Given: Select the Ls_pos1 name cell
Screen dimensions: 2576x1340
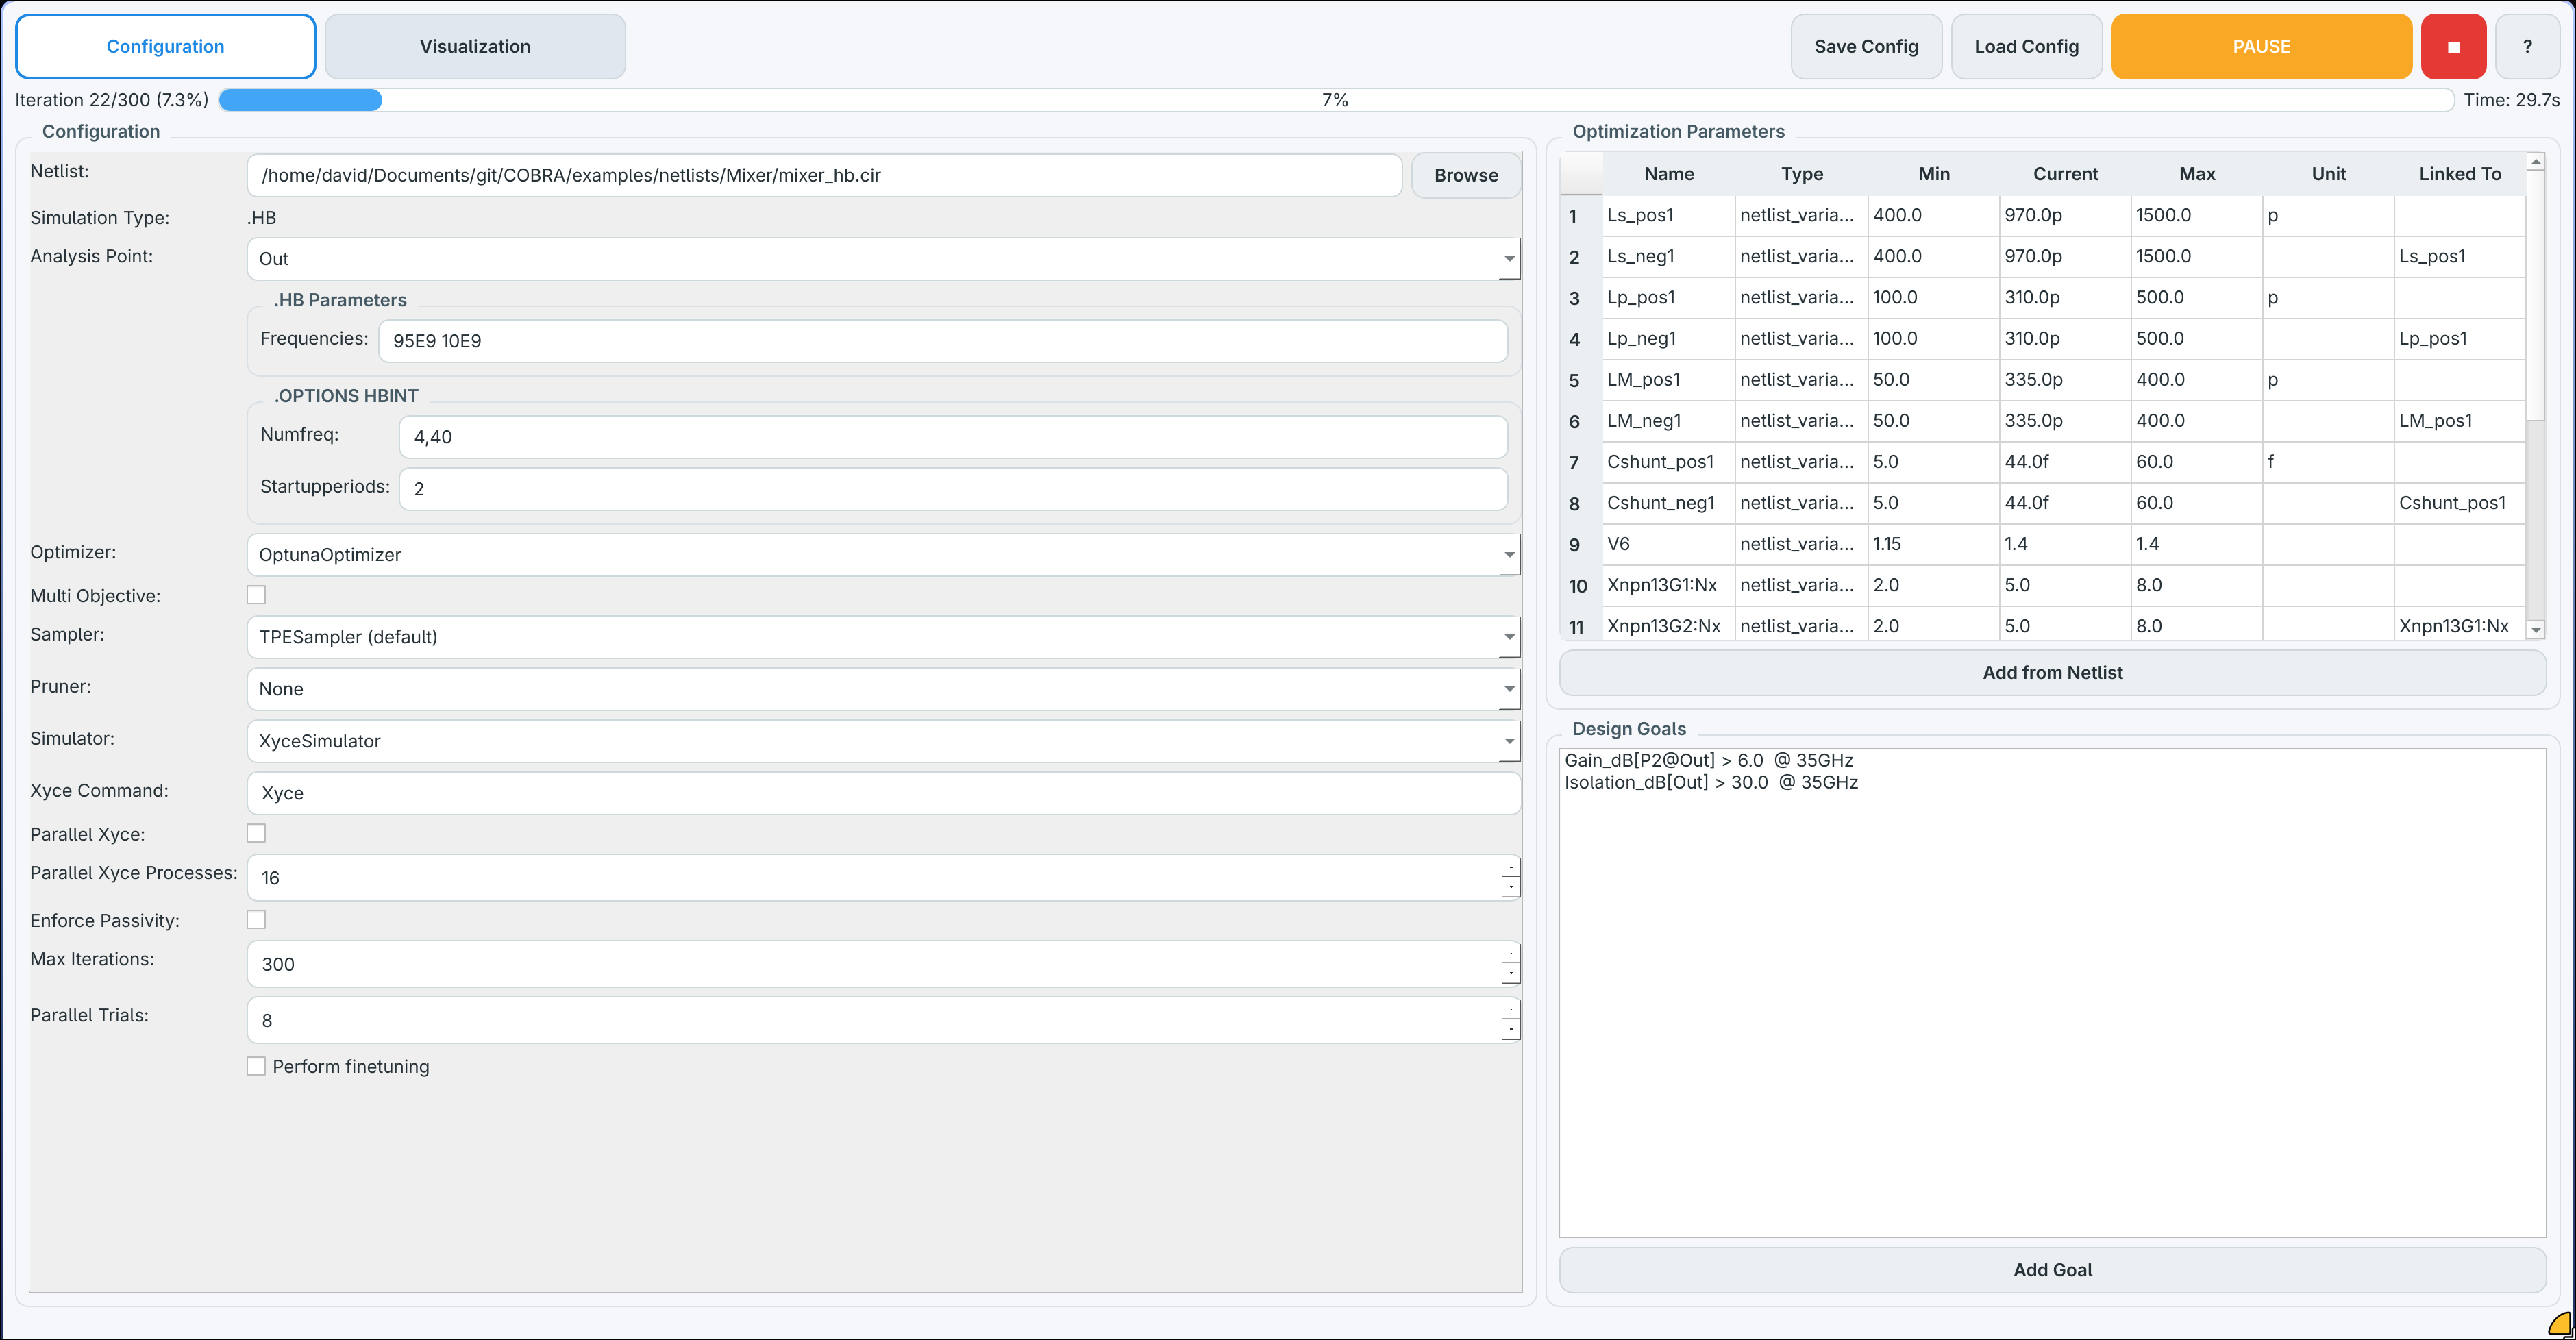Looking at the screenshot, I should tap(1668, 216).
